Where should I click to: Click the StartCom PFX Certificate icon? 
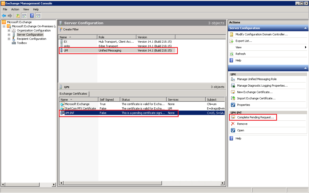[x=62, y=108]
